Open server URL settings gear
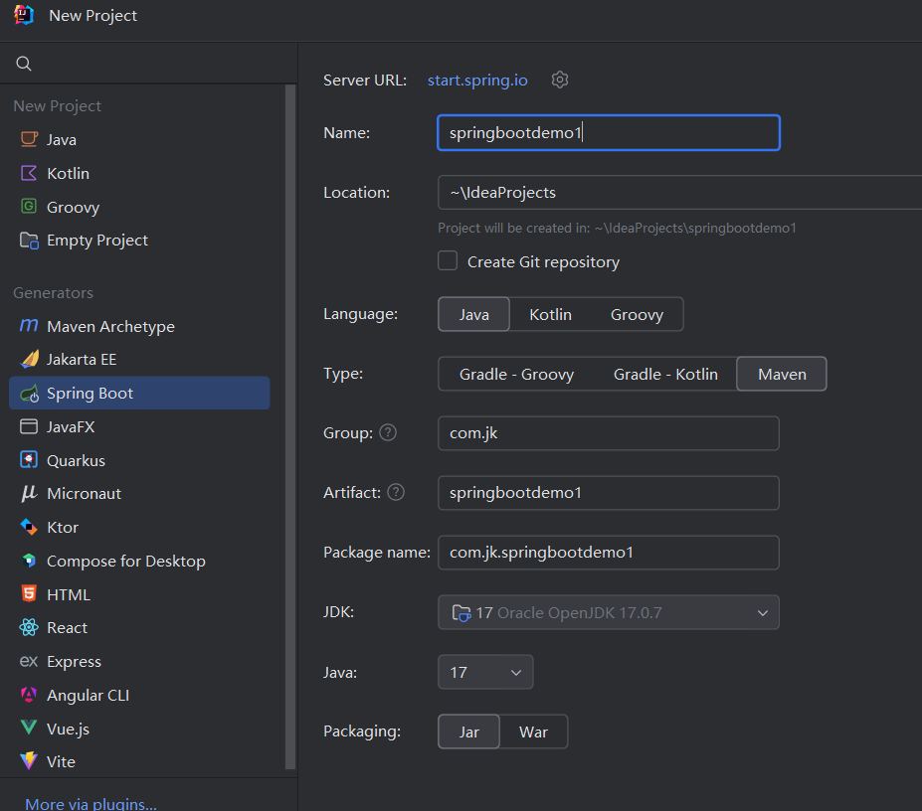 tap(560, 80)
